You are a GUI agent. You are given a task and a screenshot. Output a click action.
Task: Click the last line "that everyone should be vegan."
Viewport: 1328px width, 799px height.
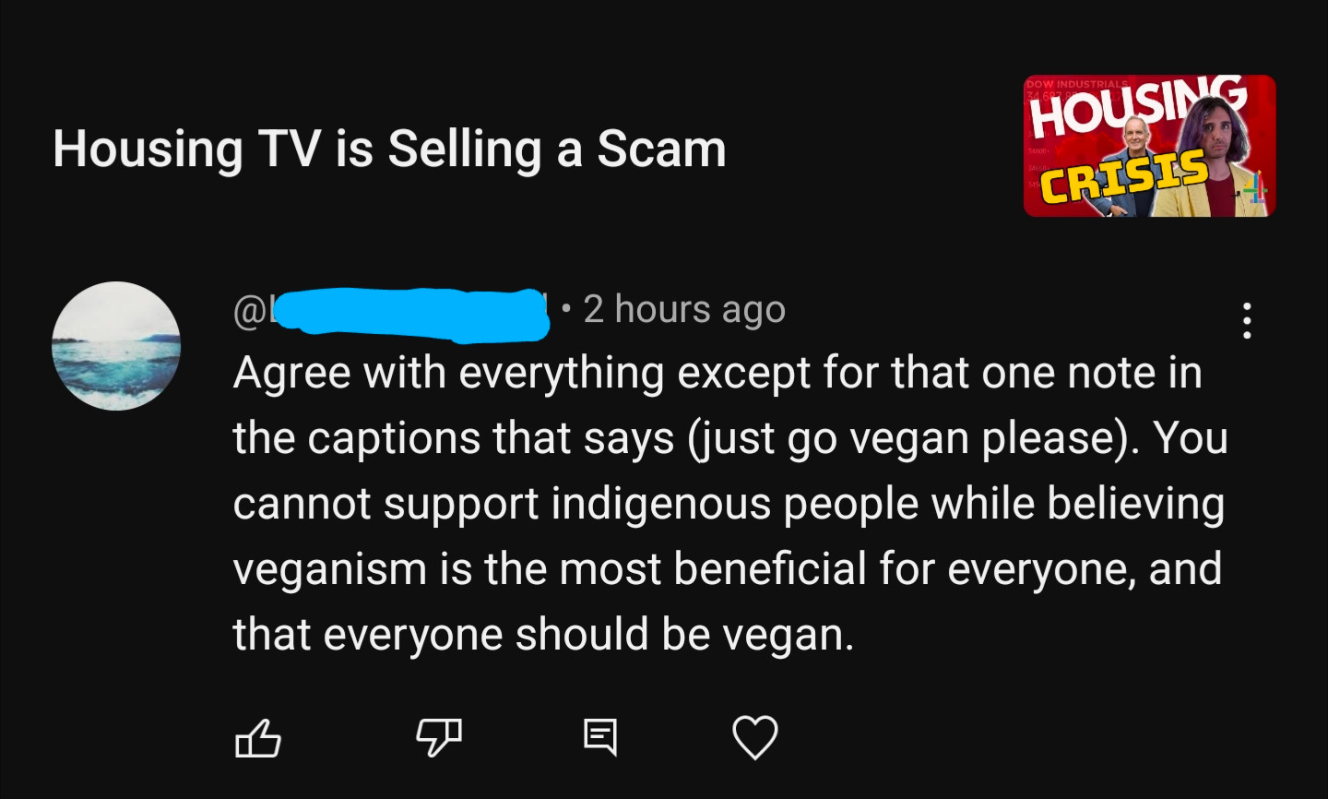point(544,635)
